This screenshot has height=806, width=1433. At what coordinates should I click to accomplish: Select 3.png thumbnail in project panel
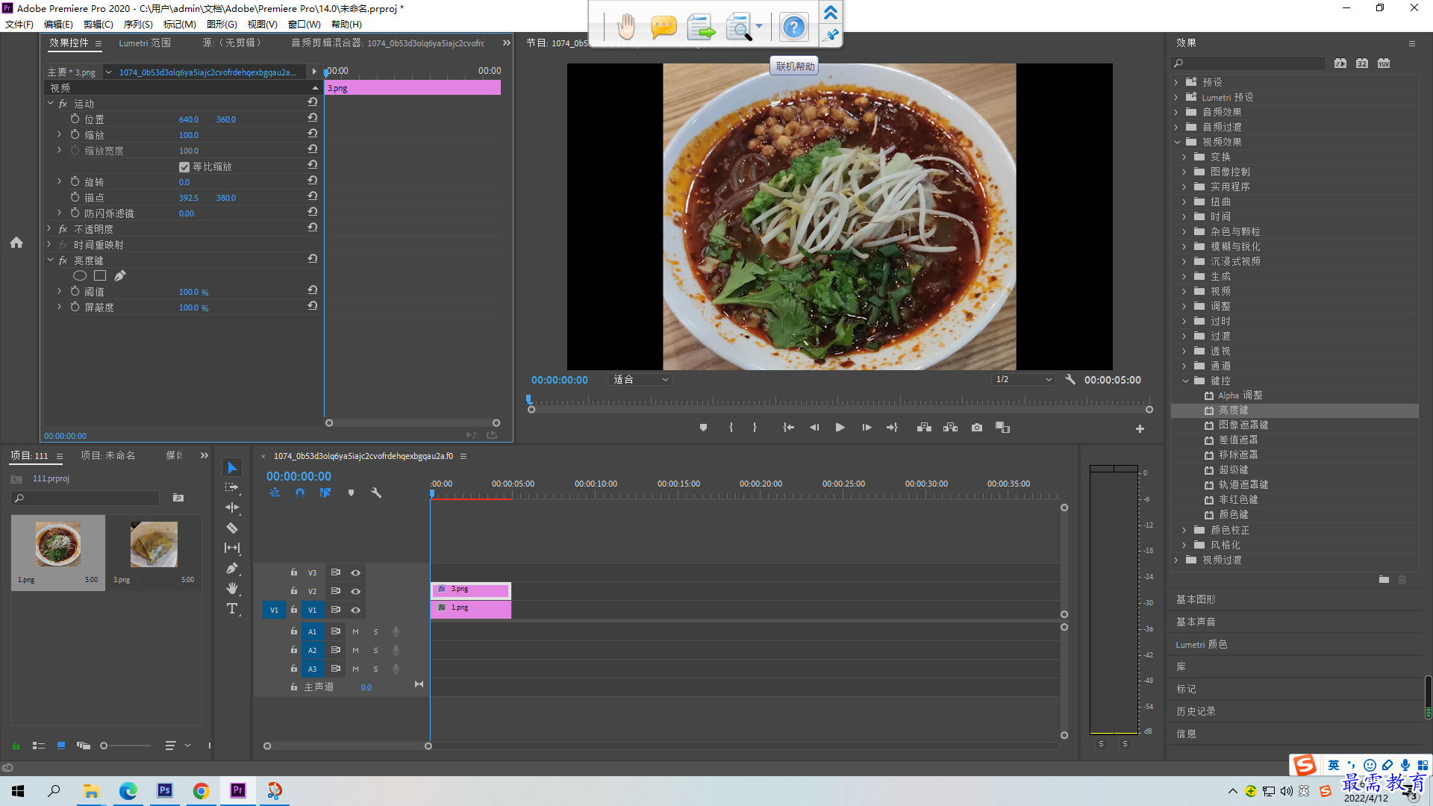pyautogui.click(x=154, y=544)
